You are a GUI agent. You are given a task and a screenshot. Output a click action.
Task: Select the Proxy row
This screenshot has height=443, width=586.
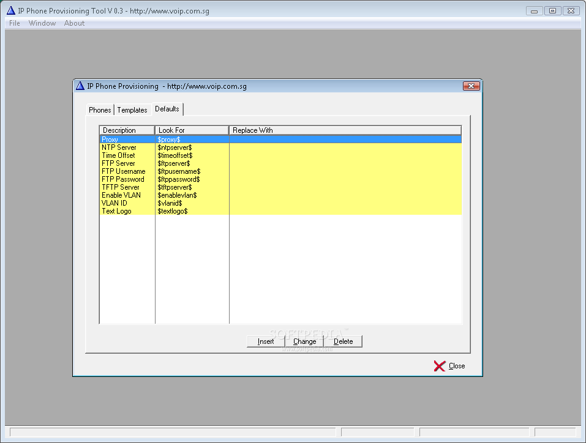pos(280,140)
